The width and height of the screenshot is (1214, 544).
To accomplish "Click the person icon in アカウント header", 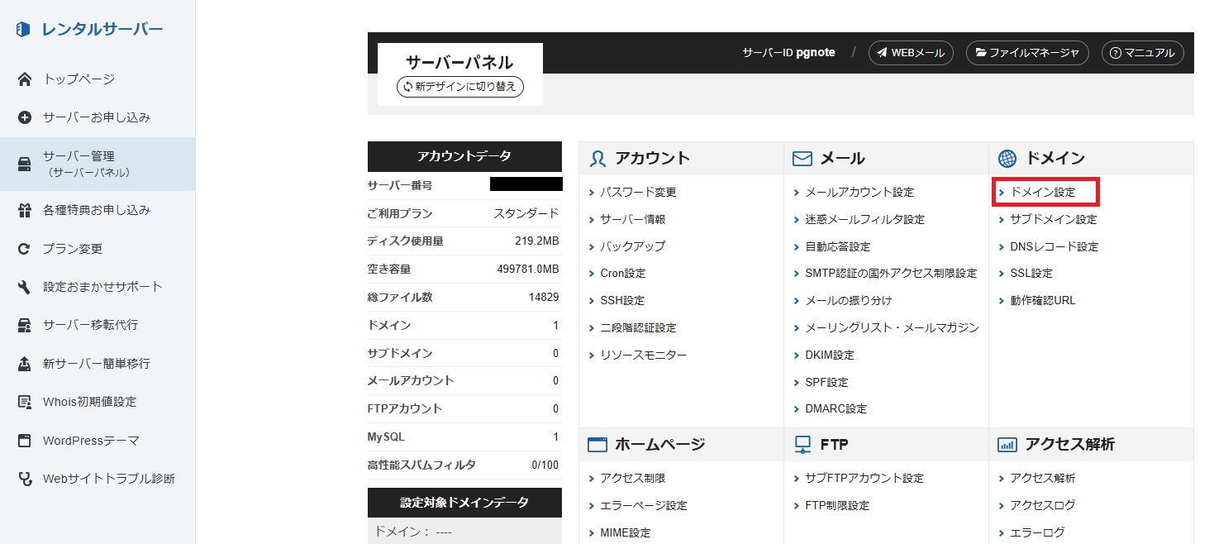I will click(x=598, y=159).
